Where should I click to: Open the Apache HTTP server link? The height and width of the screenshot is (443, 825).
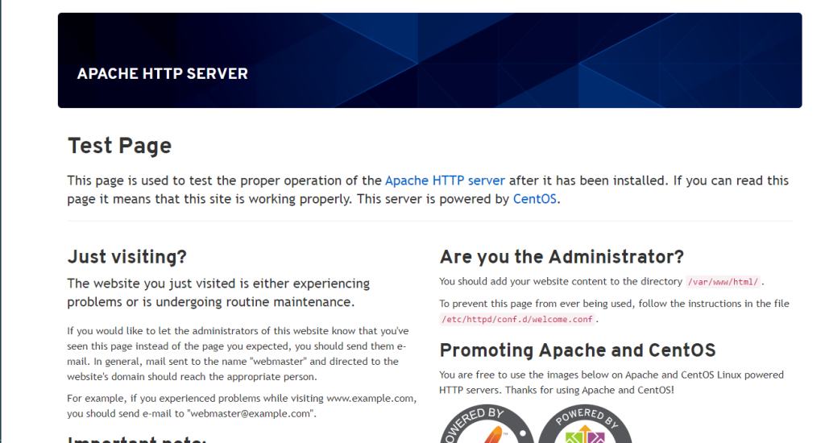(x=445, y=180)
